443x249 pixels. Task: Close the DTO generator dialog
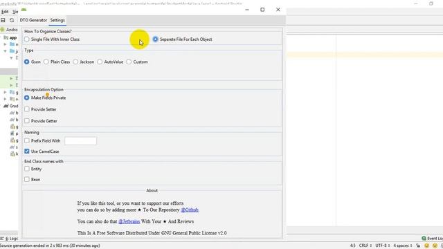[278, 10]
